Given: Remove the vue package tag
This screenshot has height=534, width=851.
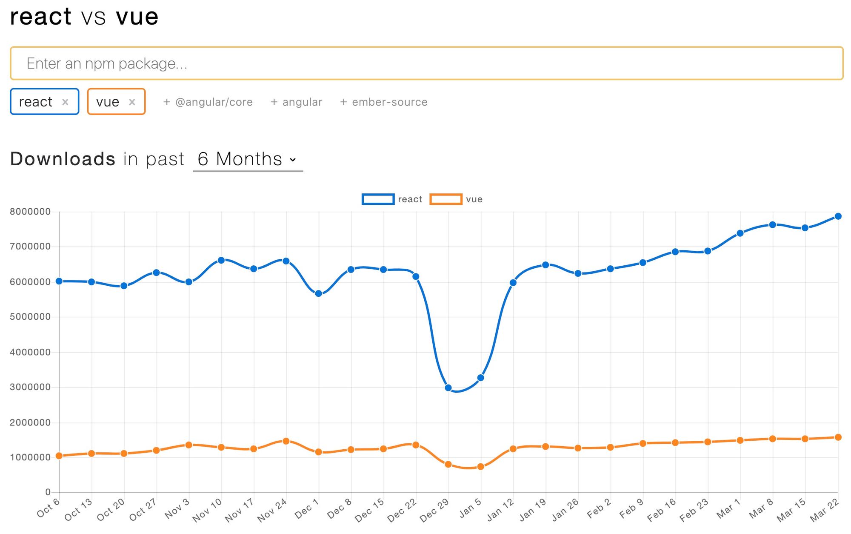Looking at the screenshot, I should pyautogui.click(x=132, y=102).
